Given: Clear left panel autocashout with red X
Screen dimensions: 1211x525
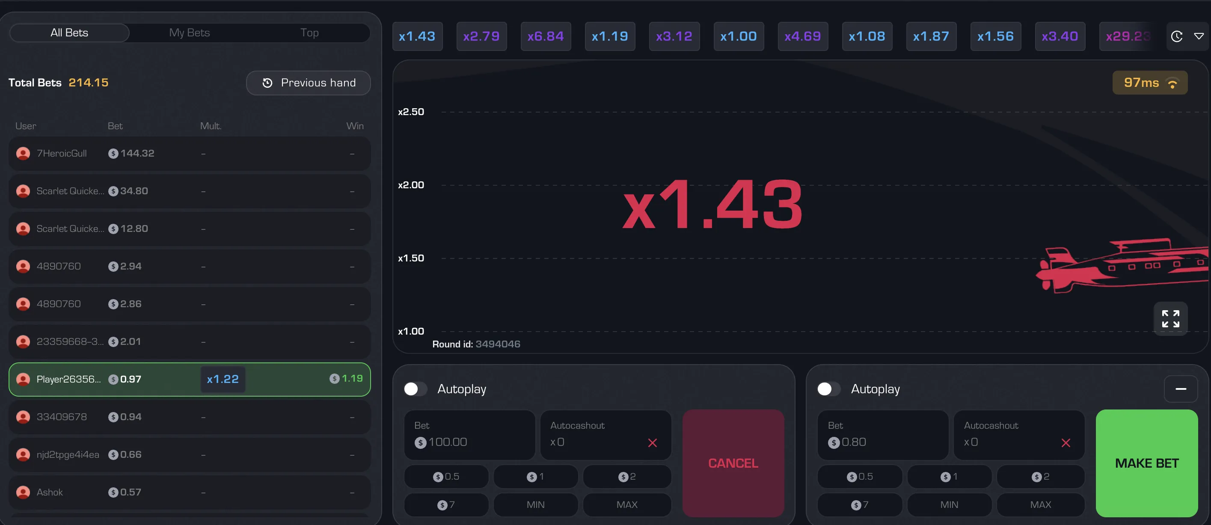Looking at the screenshot, I should (652, 443).
